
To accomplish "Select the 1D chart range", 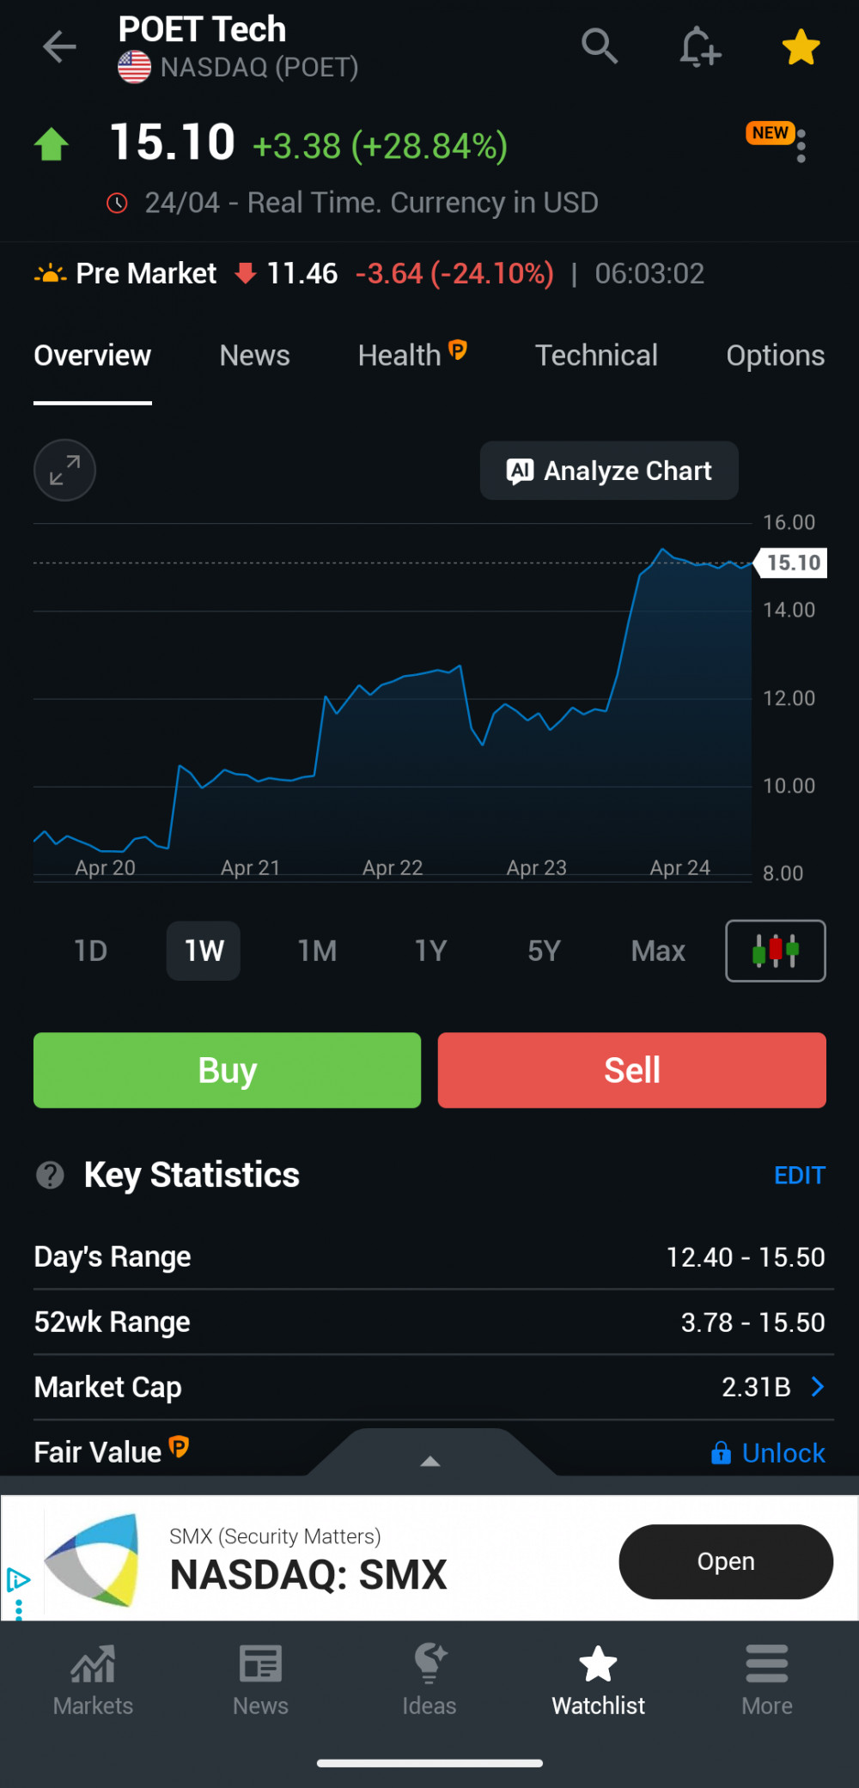I will click(91, 951).
